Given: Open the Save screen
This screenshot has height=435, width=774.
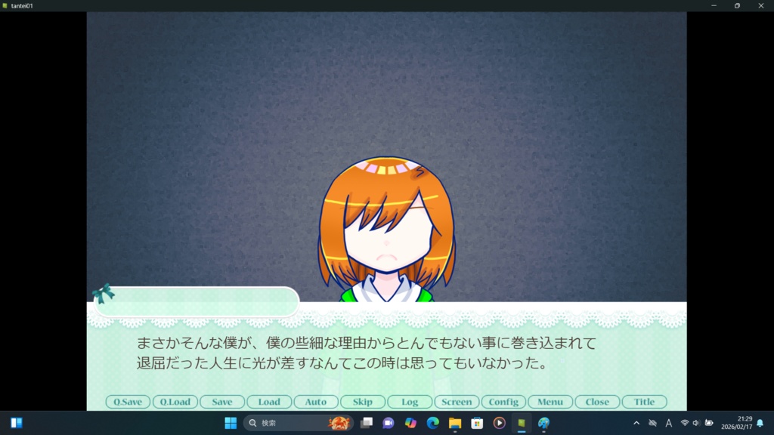Looking at the screenshot, I should (221, 402).
